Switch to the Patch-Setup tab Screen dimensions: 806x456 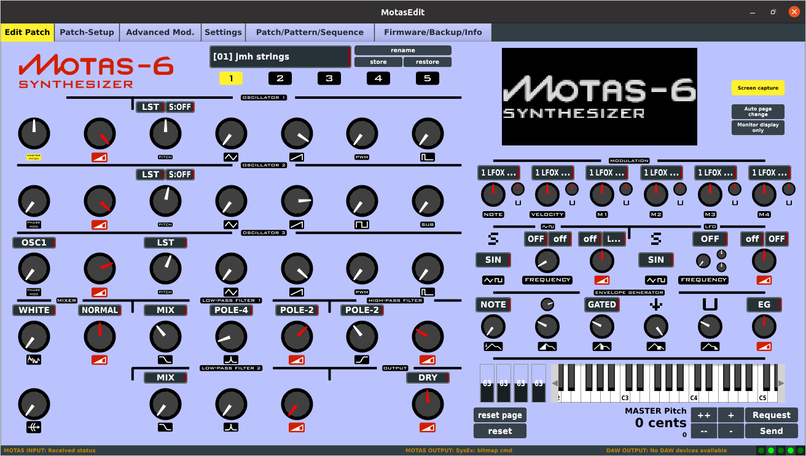(87, 32)
